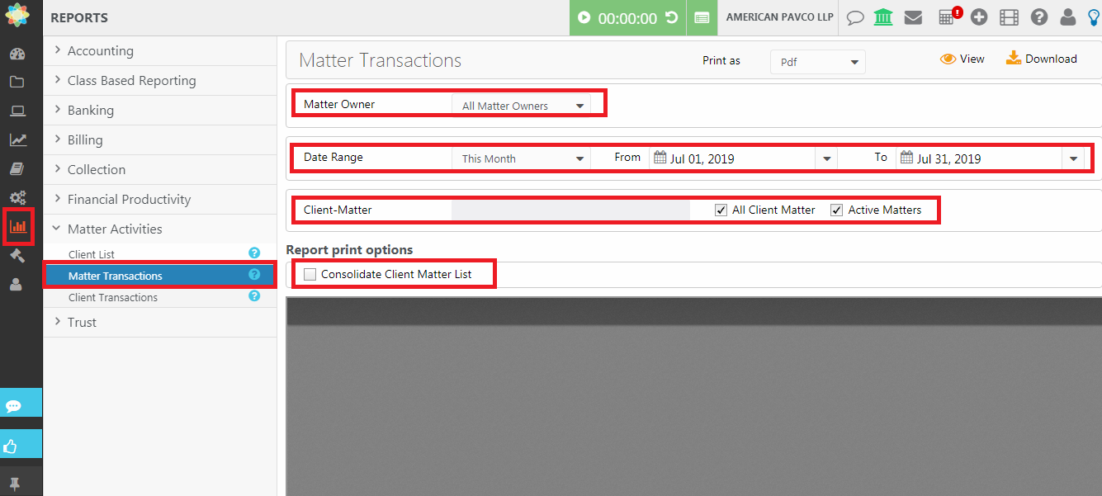Open the calculator icon with red notification badge
This screenshot has height=496, width=1102.
click(947, 17)
